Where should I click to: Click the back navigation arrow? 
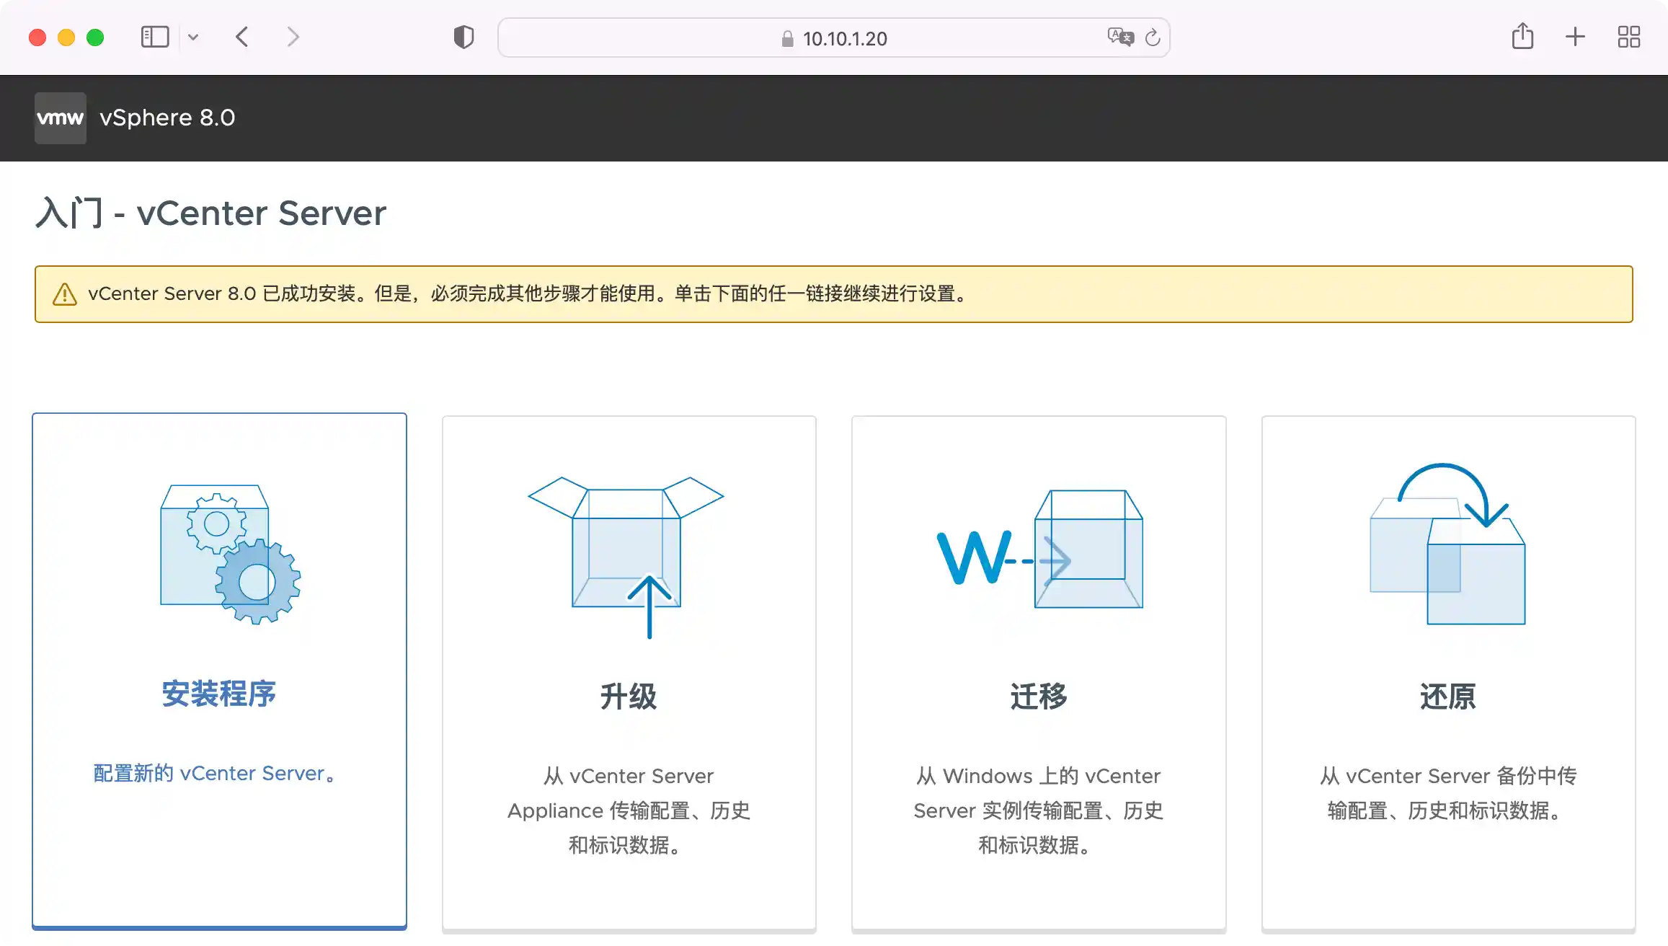[242, 37]
